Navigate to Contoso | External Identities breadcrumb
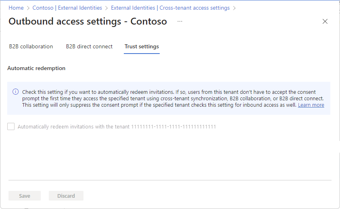 (67, 8)
